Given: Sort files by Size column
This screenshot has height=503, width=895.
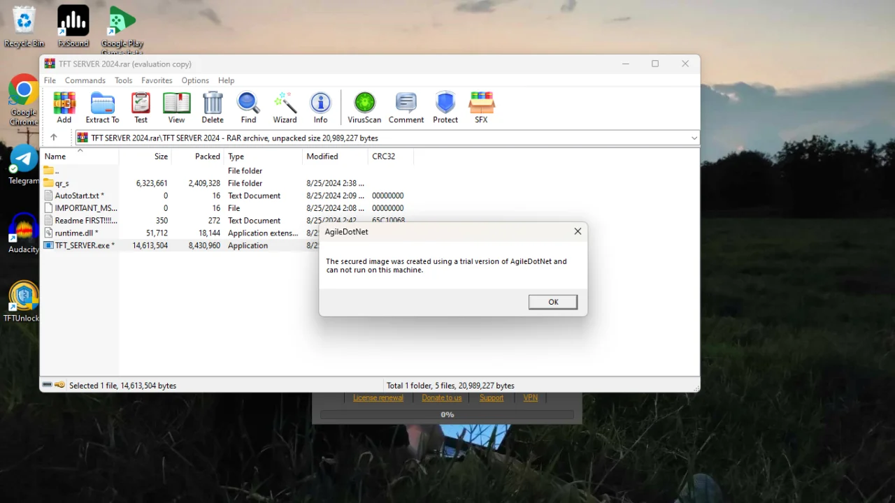Looking at the screenshot, I should click(145, 156).
